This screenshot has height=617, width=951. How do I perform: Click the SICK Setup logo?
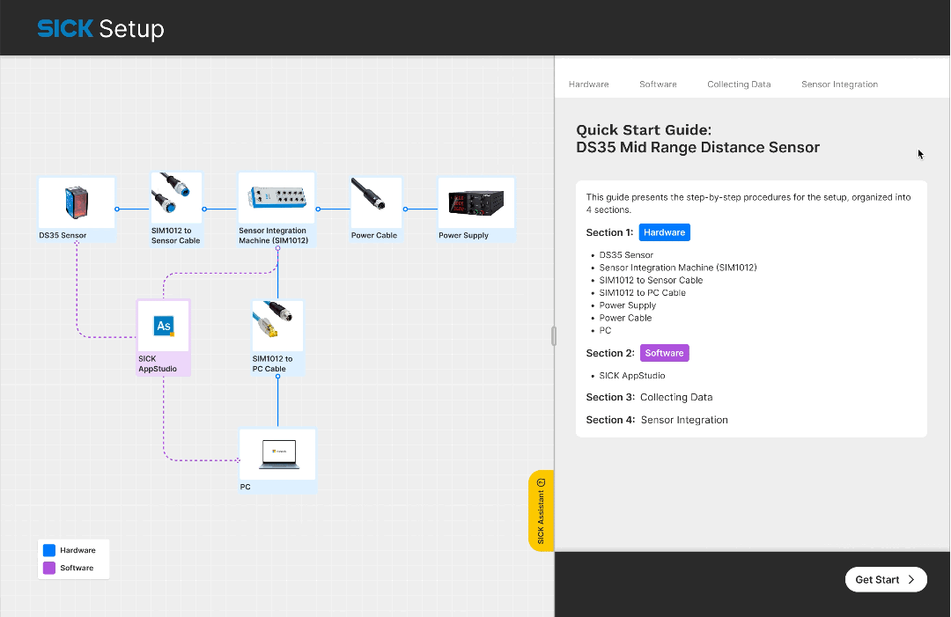tap(100, 28)
